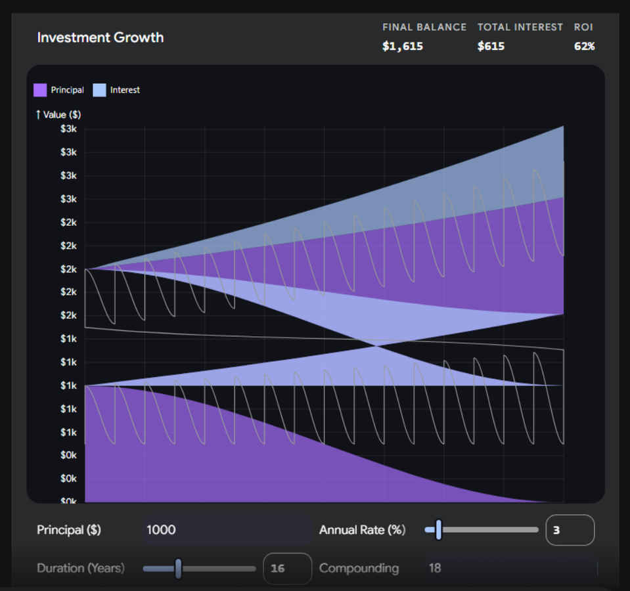The image size is (630, 591).
Task: Click the Duration (Years) slider handle
Action: tap(178, 569)
